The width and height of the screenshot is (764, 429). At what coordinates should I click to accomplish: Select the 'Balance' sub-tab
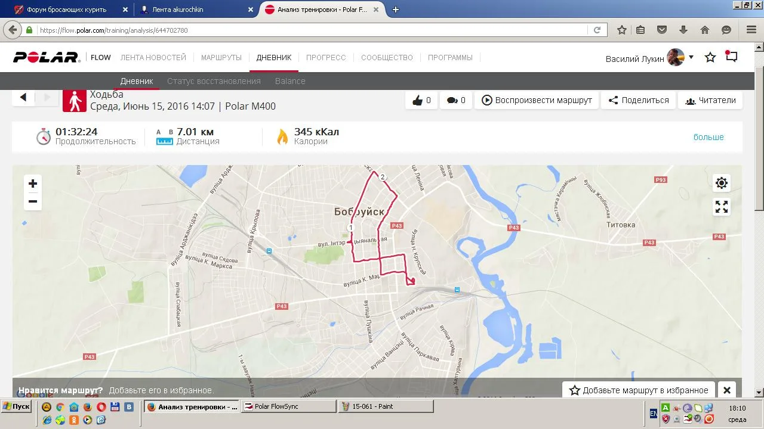pos(290,81)
